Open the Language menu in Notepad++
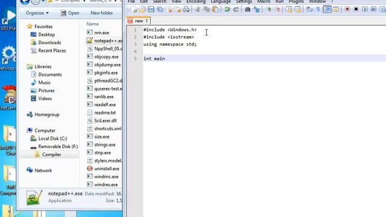Viewport: 386px width, 217px height. 221,1
